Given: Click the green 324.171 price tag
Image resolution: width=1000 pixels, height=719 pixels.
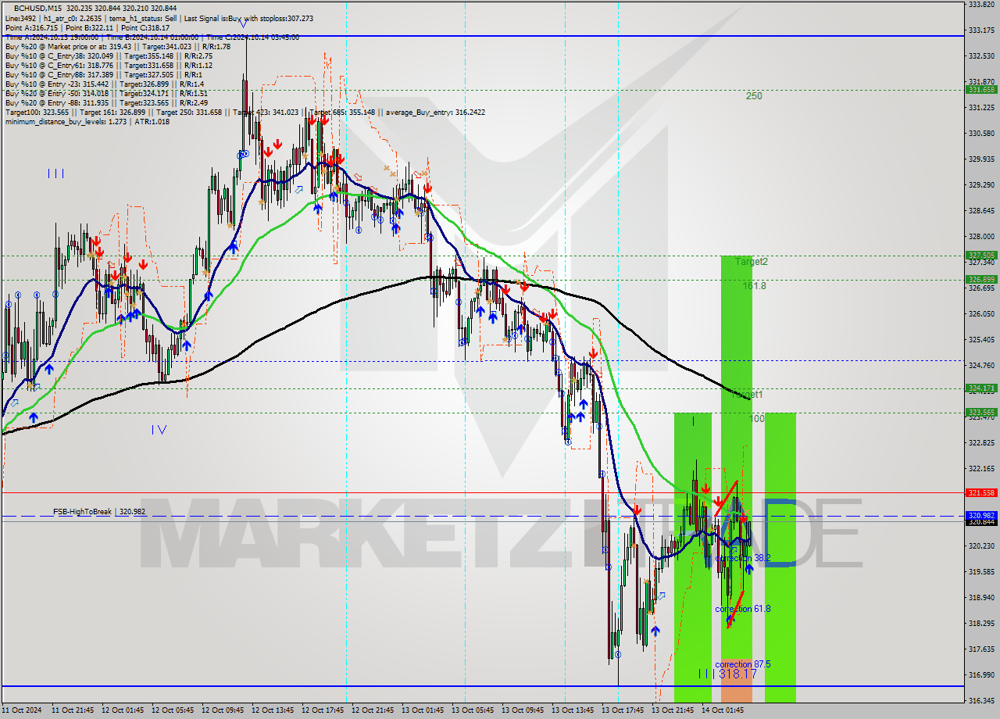Looking at the screenshot, I should click(x=982, y=388).
